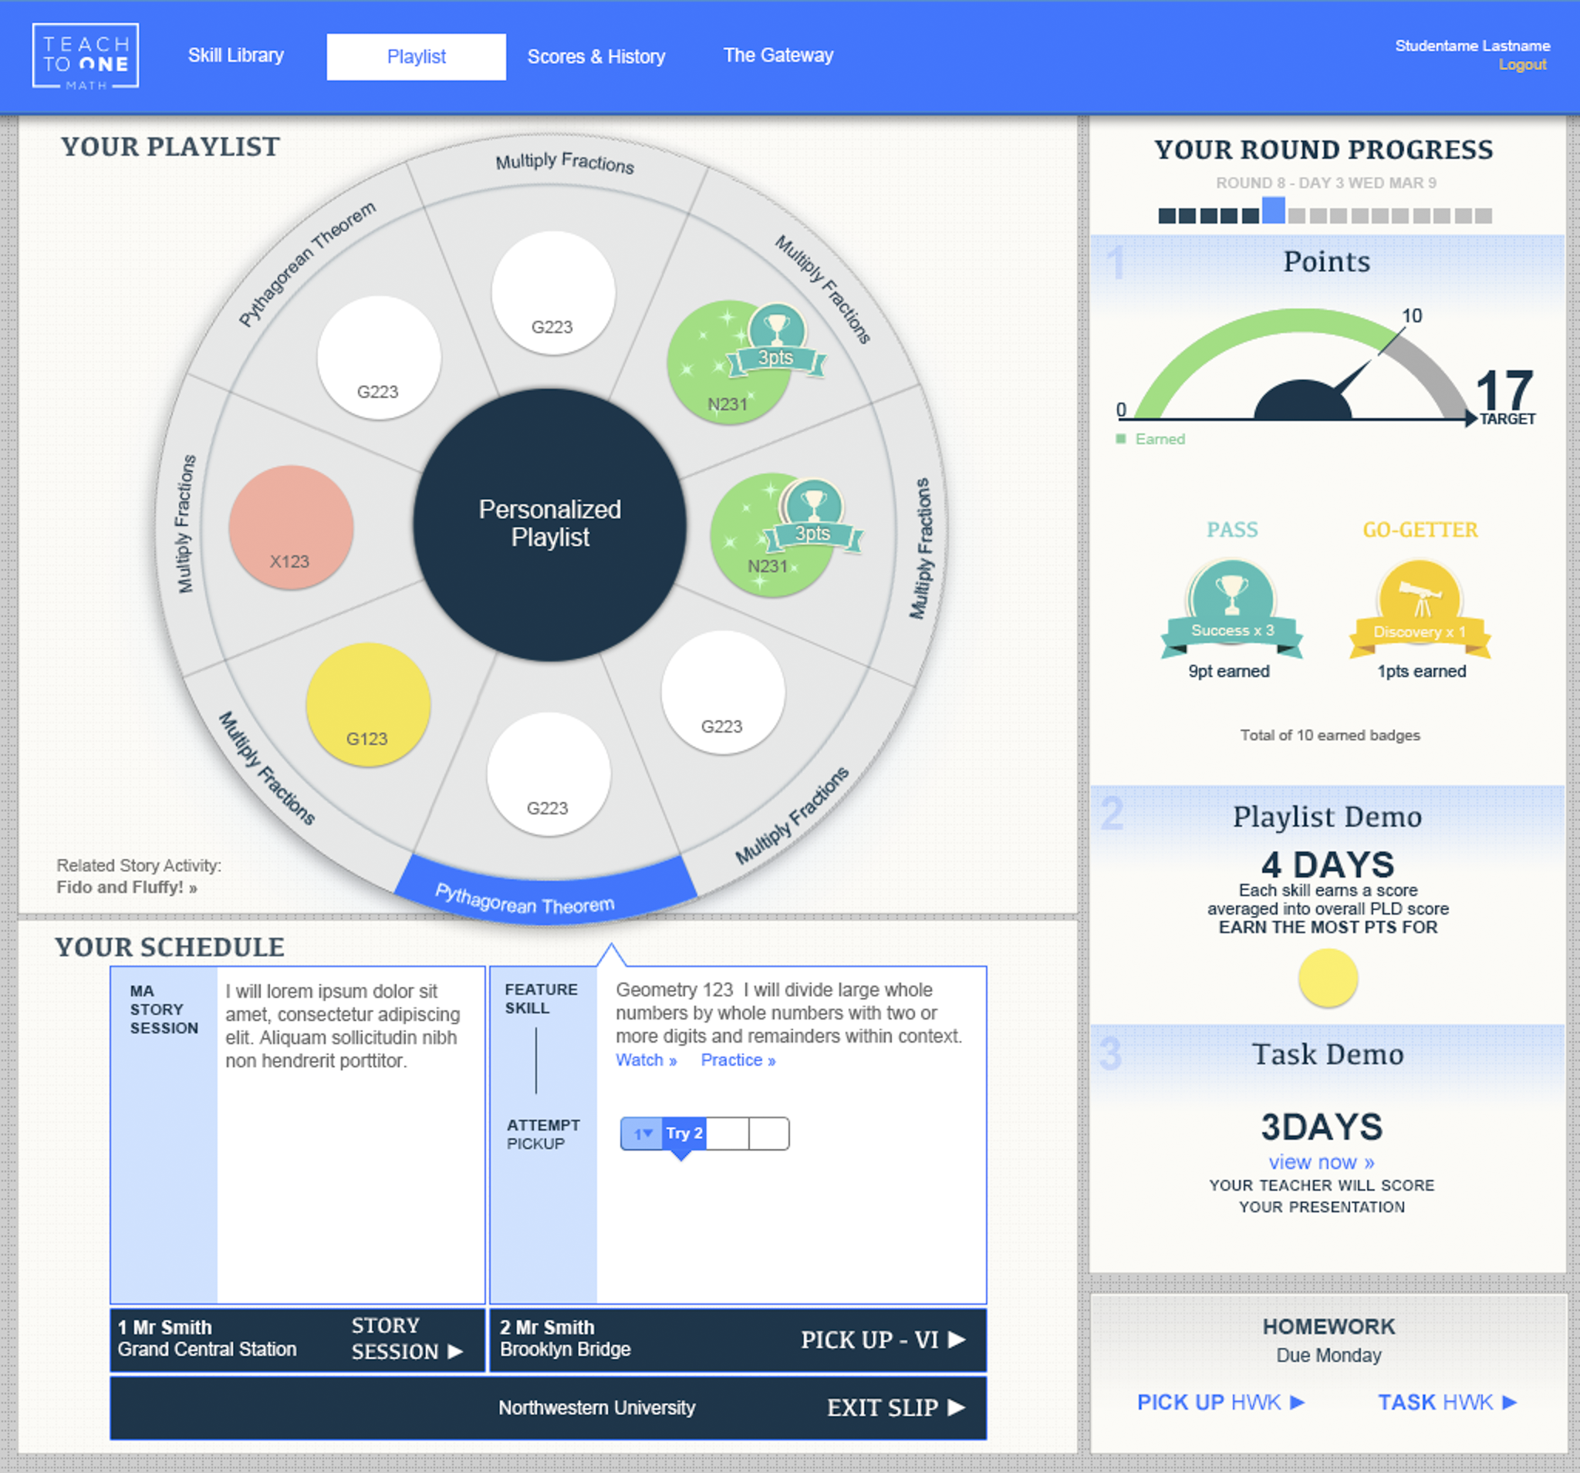Screen dimensions: 1580x1473
Task: Go to The Gateway tab
Action: 778,56
